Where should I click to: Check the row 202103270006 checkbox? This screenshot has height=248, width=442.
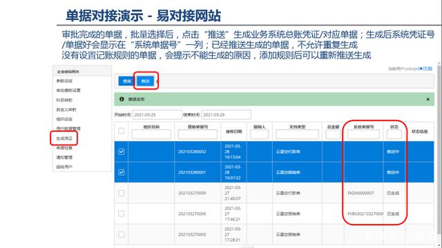[122, 214]
